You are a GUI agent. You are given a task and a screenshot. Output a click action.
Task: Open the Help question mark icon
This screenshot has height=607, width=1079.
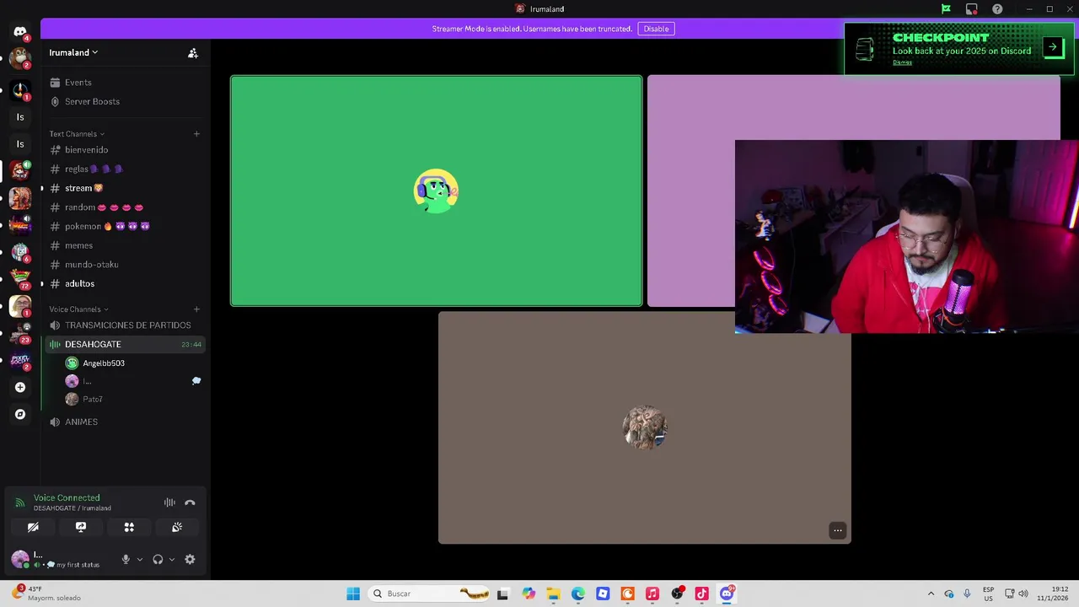click(997, 9)
